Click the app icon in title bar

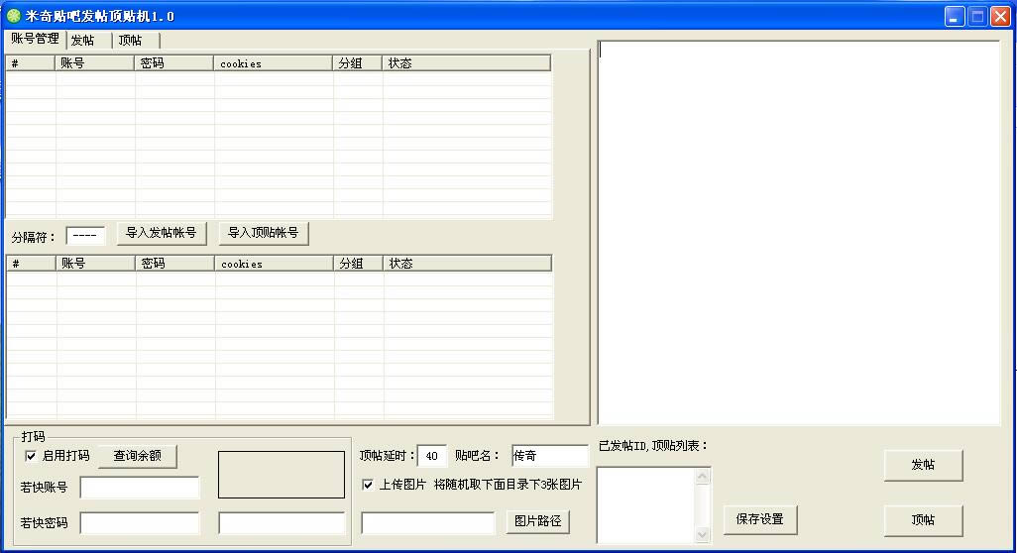pos(13,16)
